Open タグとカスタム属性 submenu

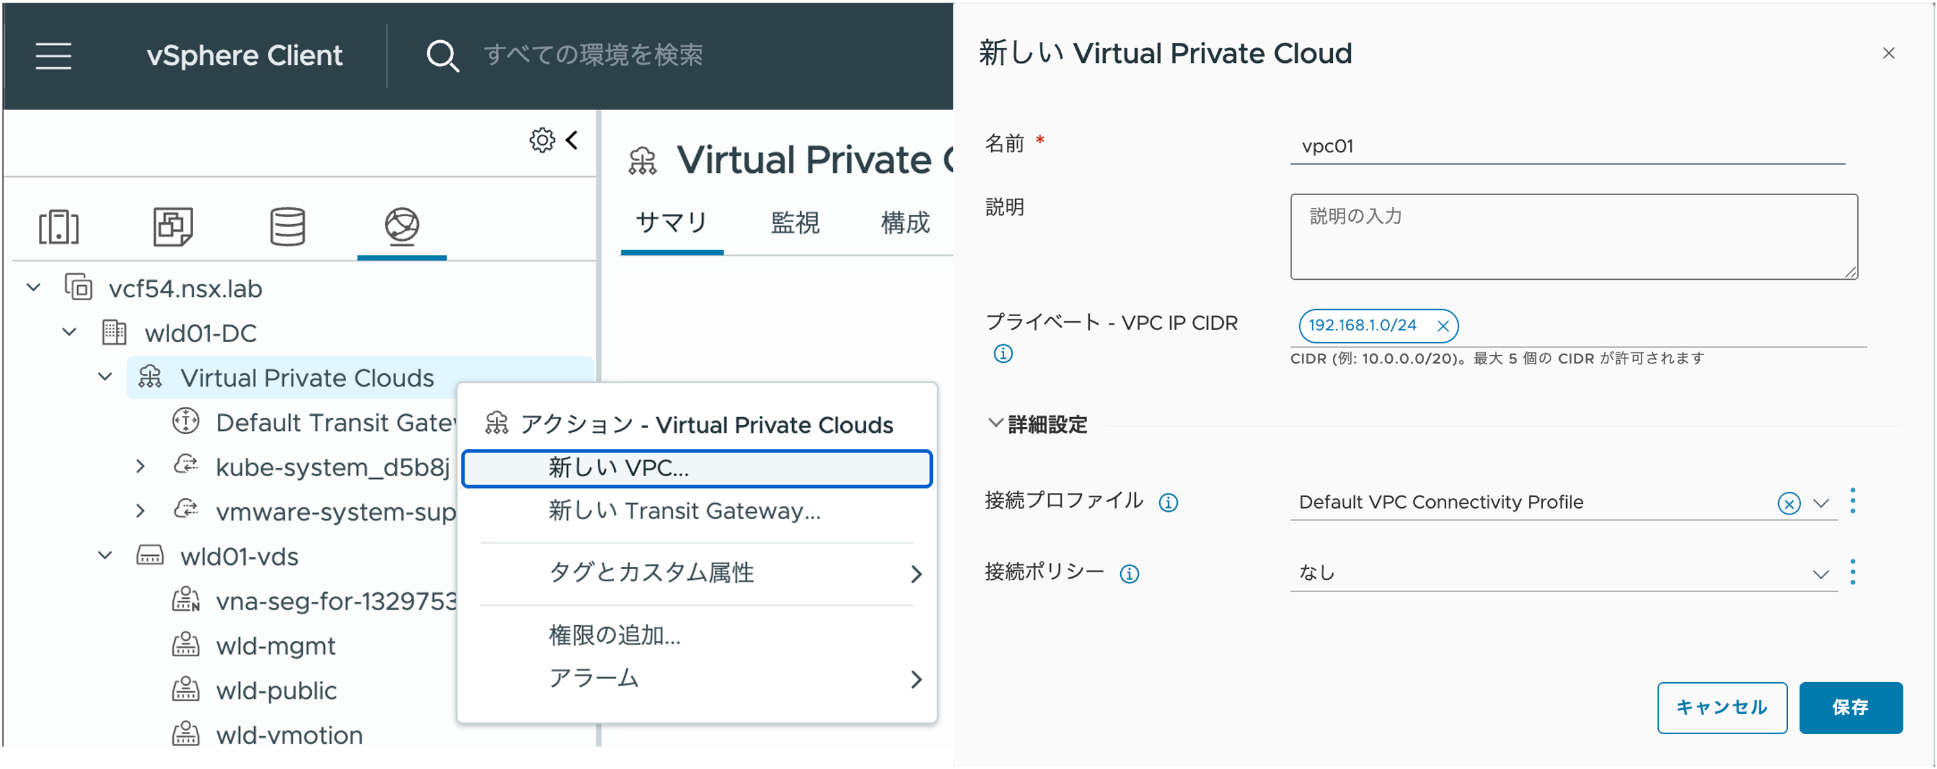[x=696, y=573]
